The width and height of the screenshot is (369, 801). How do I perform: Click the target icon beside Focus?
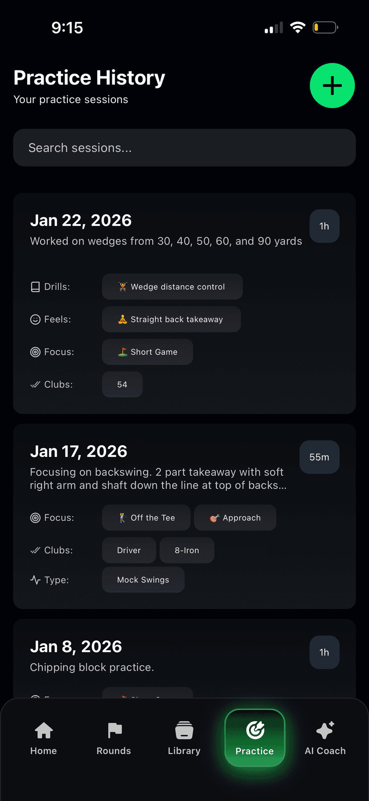(35, 352)
